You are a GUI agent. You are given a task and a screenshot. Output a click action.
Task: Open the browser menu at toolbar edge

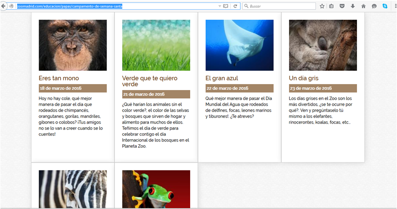(x=395, y=6)
